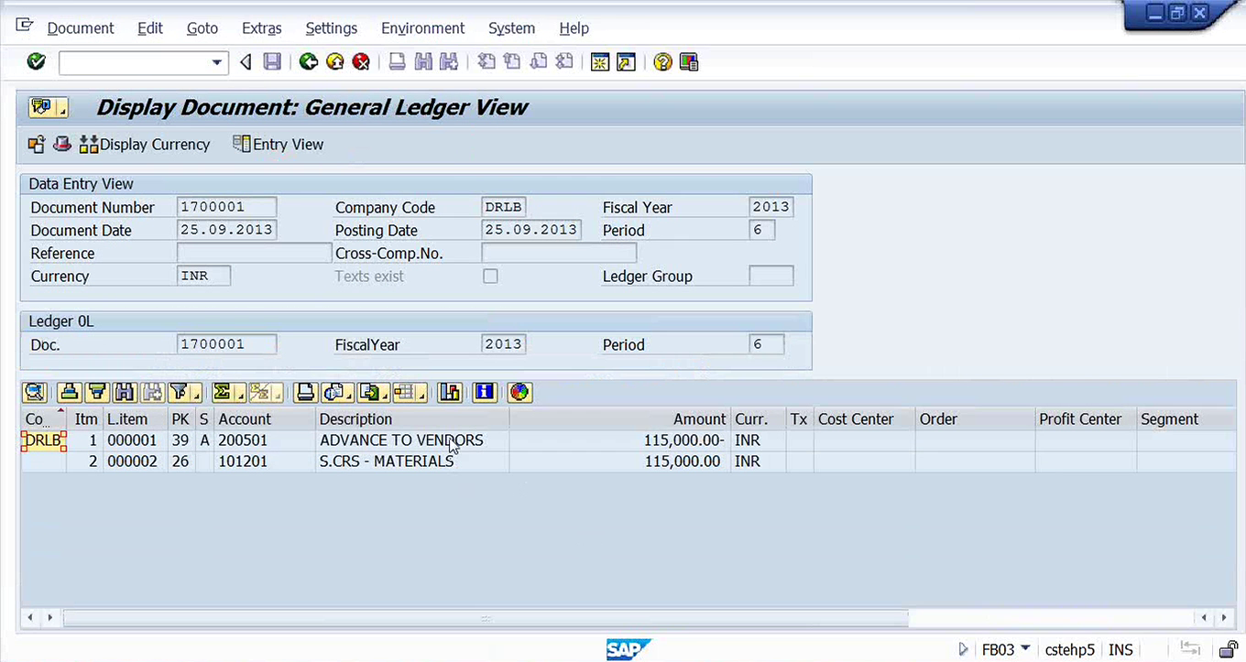Open the Environment menu
The height and width of the screenshot is (662, 1246).
point(423,28)
